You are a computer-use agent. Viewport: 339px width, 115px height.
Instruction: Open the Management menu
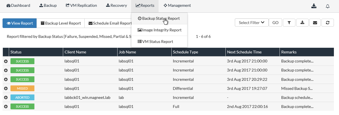pyautogui.click(x=177, y=5)
